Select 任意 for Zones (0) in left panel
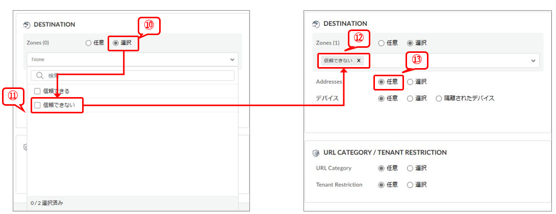This screenshot has height=214, width=556. (88, 43)
